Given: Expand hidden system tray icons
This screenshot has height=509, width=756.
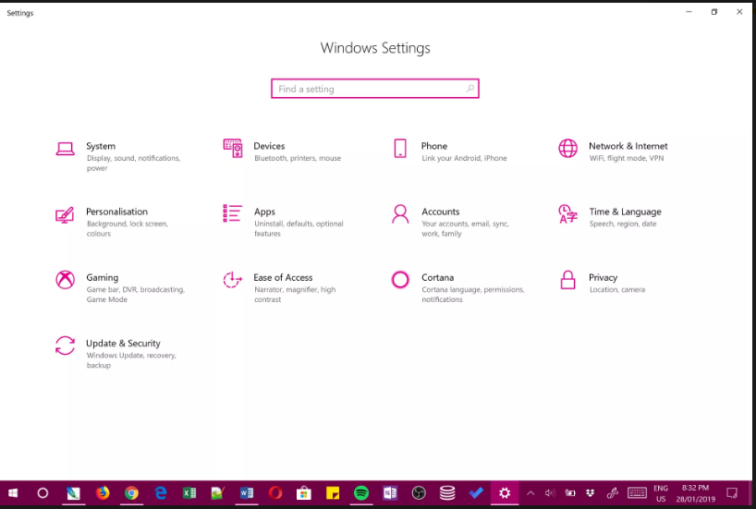Looking at the screenshot, I should point(530,493).
